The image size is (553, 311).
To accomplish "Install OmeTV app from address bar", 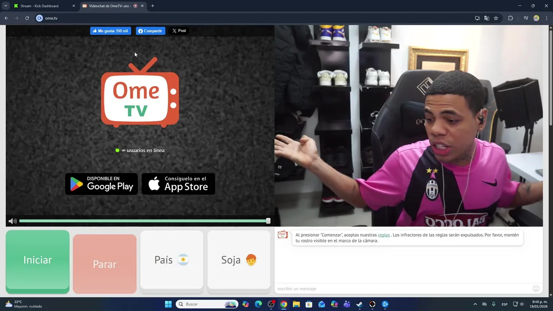I will coord(477,18).
